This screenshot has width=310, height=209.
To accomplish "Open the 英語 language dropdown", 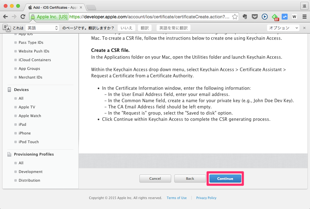I will point(42,28).
